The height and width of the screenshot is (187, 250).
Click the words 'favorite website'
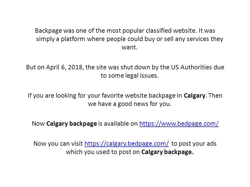(x=124, y=96)
